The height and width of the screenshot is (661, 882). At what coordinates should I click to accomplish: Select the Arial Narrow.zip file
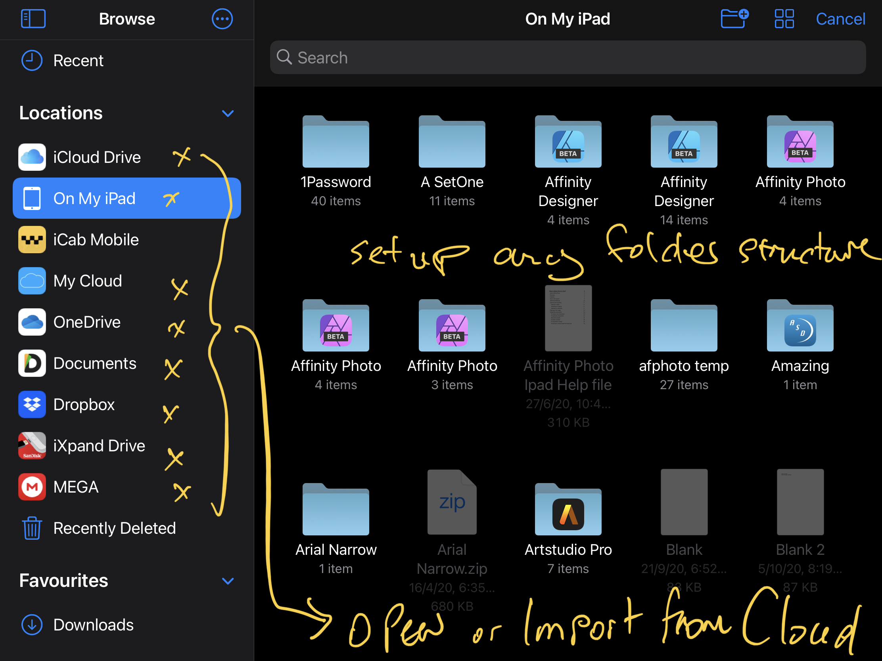click(x=452, y=502)
